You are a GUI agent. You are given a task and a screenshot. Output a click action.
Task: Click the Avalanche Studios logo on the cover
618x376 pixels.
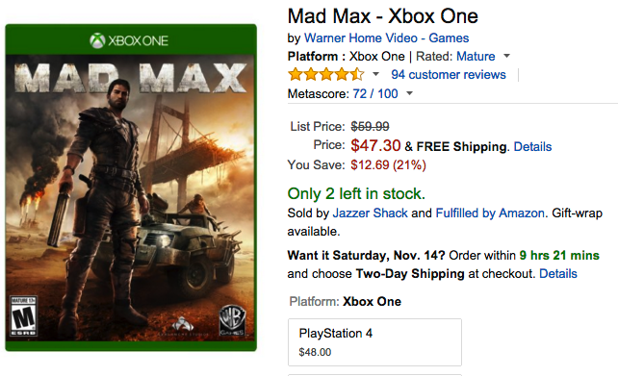click(x=182, y=326)
